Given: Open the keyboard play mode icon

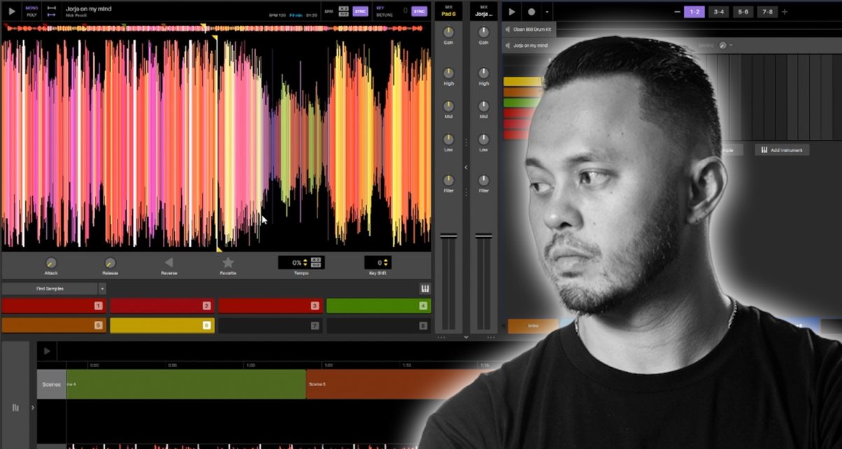Looking at the screenshot, I should (424, 289).
